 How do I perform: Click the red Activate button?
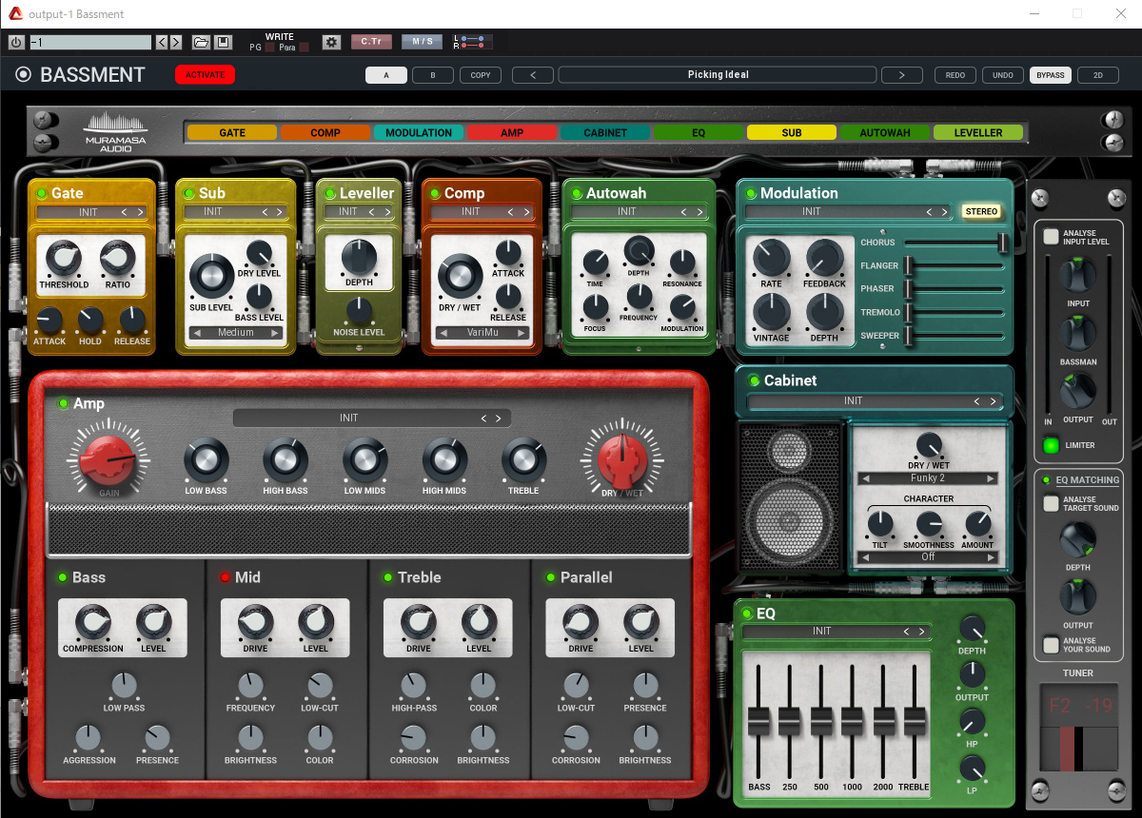pyautogui.click(x=205, y=74)
